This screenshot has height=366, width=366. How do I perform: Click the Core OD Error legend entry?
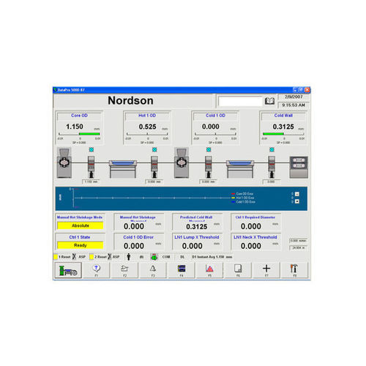(242, 194)
